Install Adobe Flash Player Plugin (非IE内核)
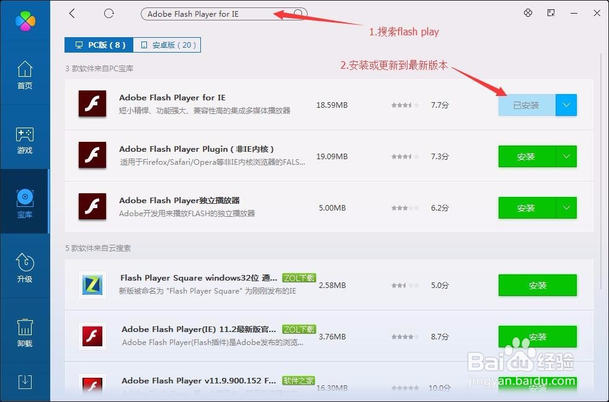The image size is (609, 402). (527, 156)
